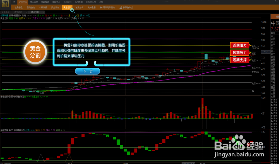The height and width of the screenshot is (164, 279).
Task: Open the 沪深行情 menu
Action: [x=23, y=2]
